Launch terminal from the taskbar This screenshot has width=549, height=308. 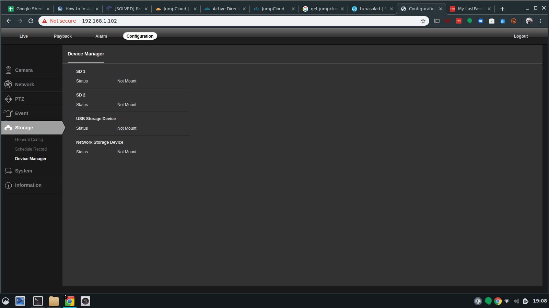point(38,301)
